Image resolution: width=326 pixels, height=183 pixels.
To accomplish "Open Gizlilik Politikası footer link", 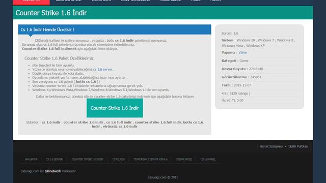I will (x=298, y=146).
